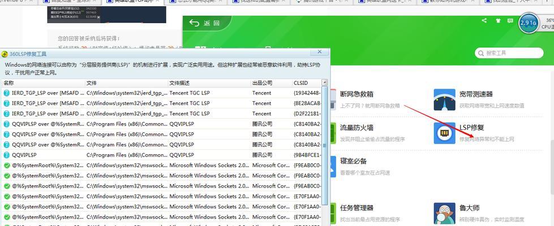Click the Tencent company cell of row {19342448-

(x=262, y=93)
